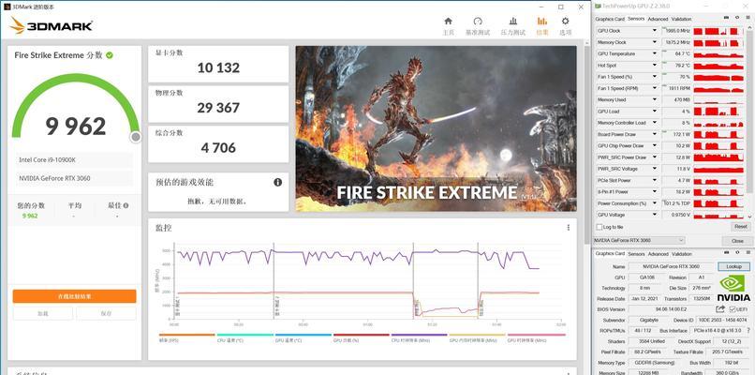Toggle the Log to file checkbox
755x375 pixels.
[x=600, y=227]
